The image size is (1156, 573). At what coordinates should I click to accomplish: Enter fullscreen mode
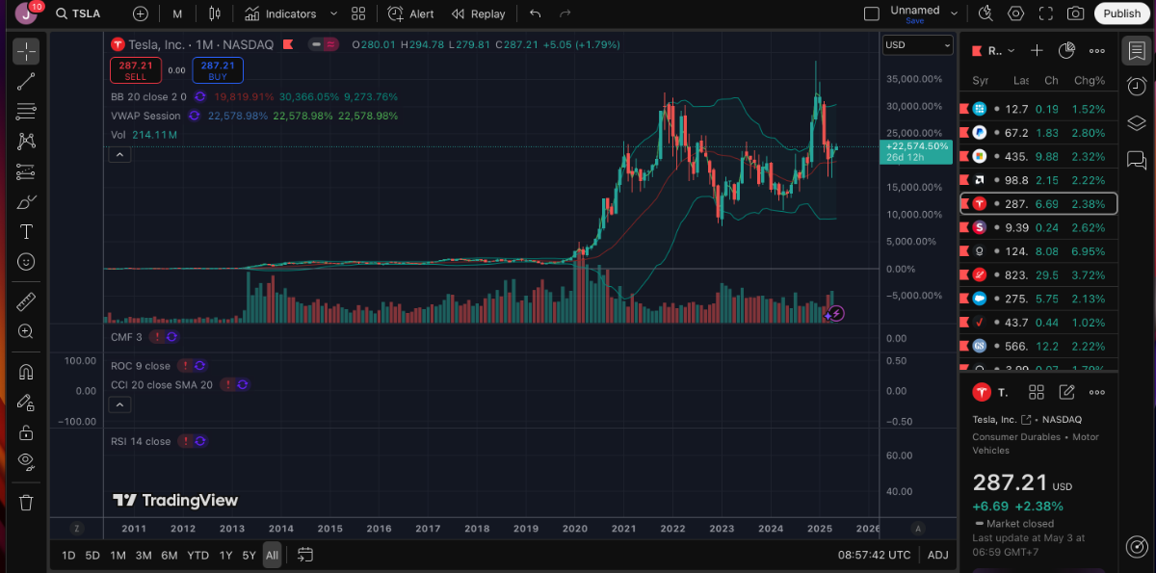point(1046,13)
